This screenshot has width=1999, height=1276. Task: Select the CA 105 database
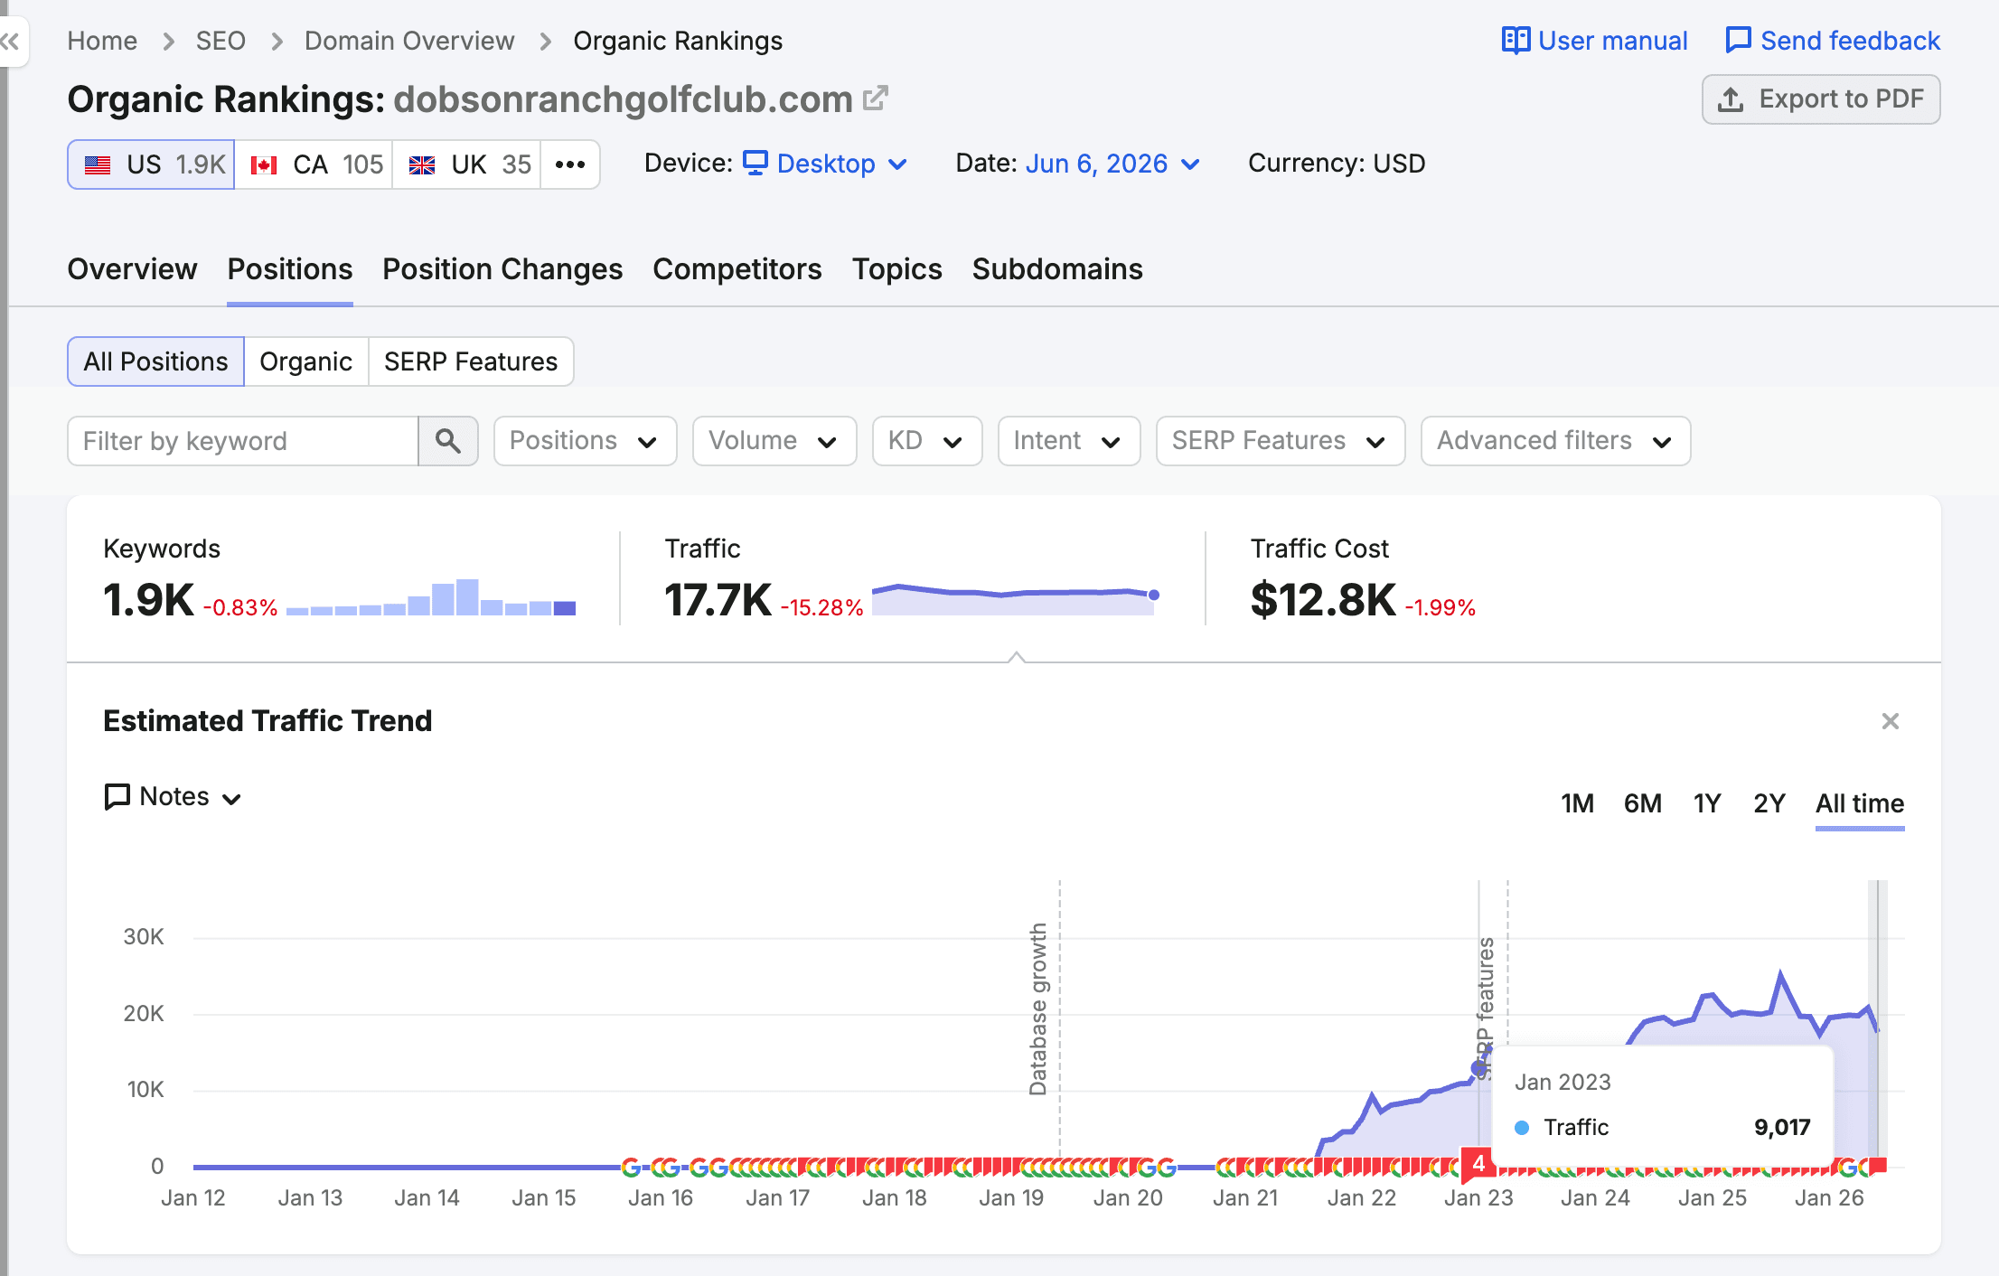[314, 164]
